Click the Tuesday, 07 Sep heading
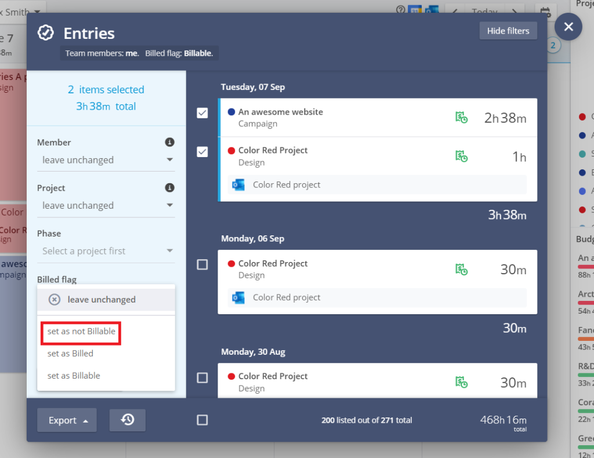Image resolution: width=594 pixels, height=458 pixels. click(x=253, y=87)
